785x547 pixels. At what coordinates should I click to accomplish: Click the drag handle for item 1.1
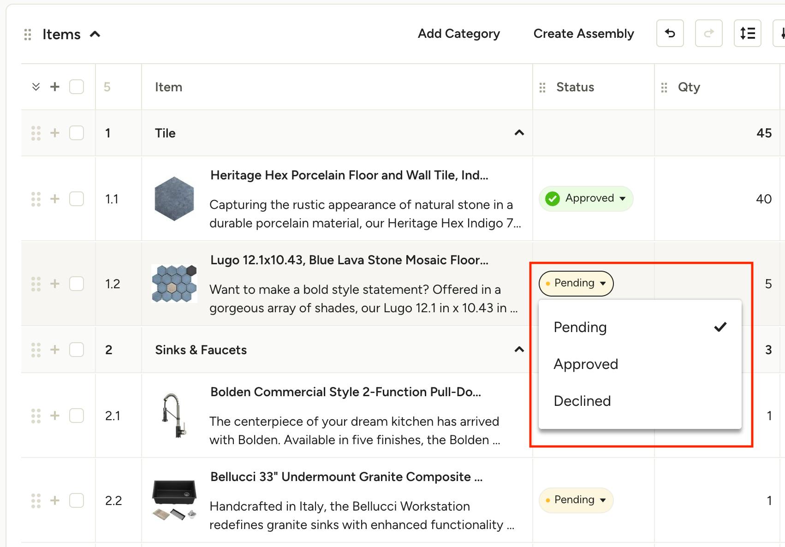click(36, 199)
